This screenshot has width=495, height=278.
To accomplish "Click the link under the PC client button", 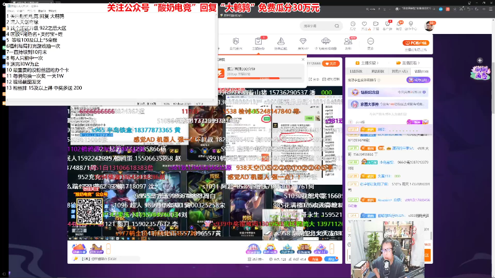I will pyautogui.click(x=416, y=50).
